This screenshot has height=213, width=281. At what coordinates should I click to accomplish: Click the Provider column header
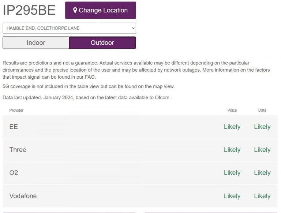[16, 110]
